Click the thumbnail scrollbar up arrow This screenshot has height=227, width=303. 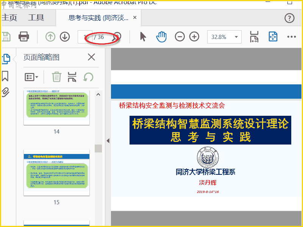coord(98,94)
